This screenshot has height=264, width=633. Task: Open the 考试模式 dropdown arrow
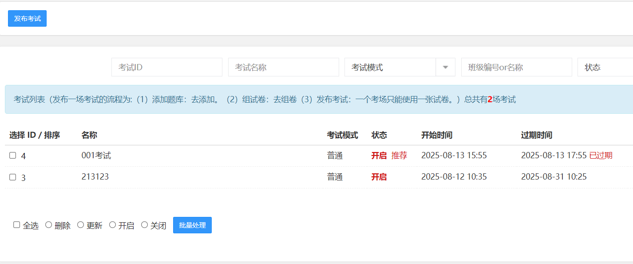click(x=446, y=67)
